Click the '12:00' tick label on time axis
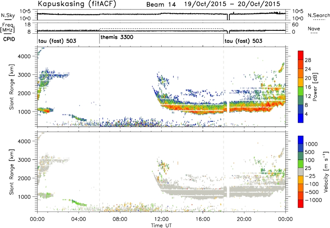 pyautogui.click(x=161, y=219)
